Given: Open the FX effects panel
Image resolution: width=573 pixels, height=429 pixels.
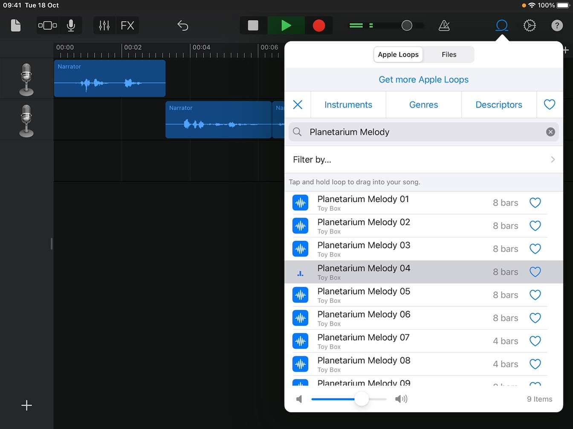Looking at the screenshot, I should coord(127,26).
